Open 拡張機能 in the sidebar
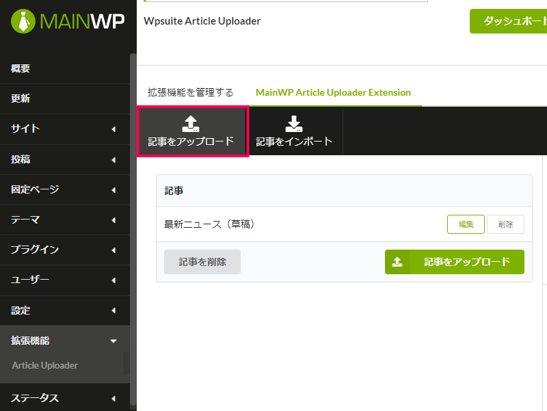 [65, 341]
